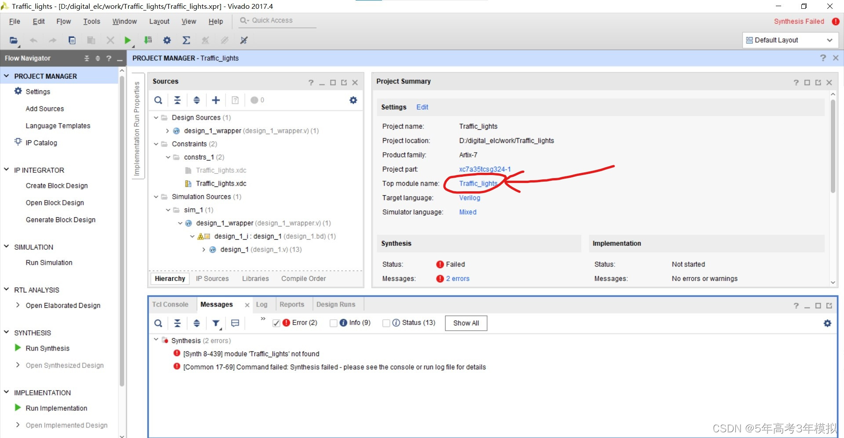Click the copy document toolbar icon

pos(72,40)
